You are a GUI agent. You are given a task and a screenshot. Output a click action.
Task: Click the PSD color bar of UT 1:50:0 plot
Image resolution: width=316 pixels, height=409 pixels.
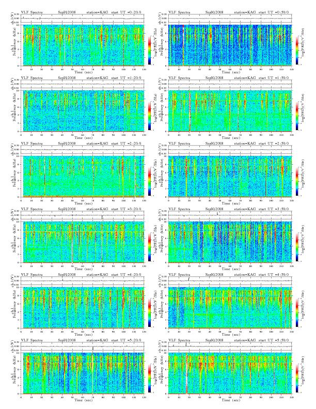click(x=297, y=115)
